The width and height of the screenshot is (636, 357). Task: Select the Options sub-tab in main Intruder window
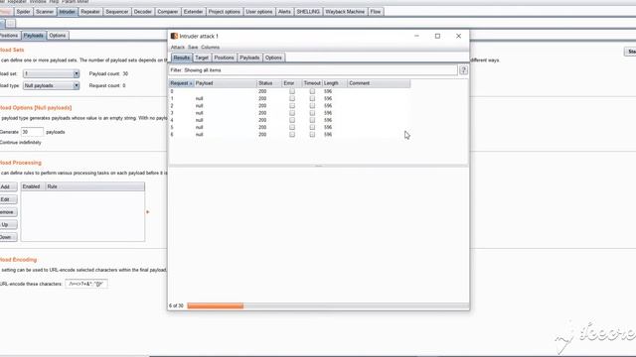(x=58, y=36)
